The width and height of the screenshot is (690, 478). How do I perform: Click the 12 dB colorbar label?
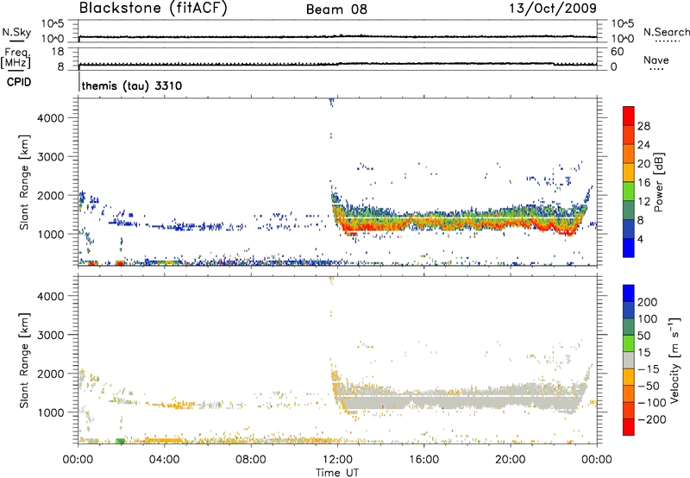coord(643,202)
